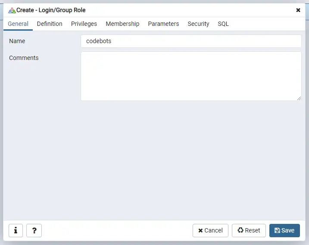This screenshot has height=245, width=309.
Task: Click the Create - Login/Group Role title text
Action: 51,10
